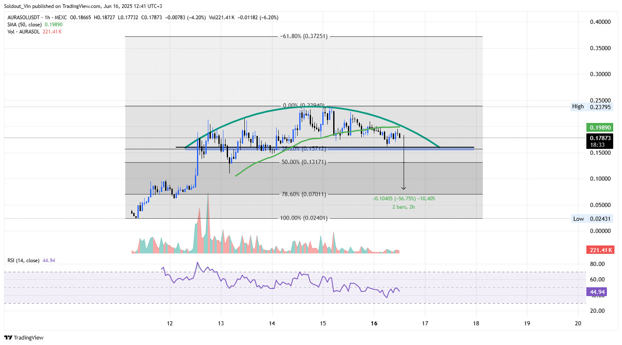Click the C0.17873 close value in legend
Viewport: 622px width, 345px height.
pos(151,18)
